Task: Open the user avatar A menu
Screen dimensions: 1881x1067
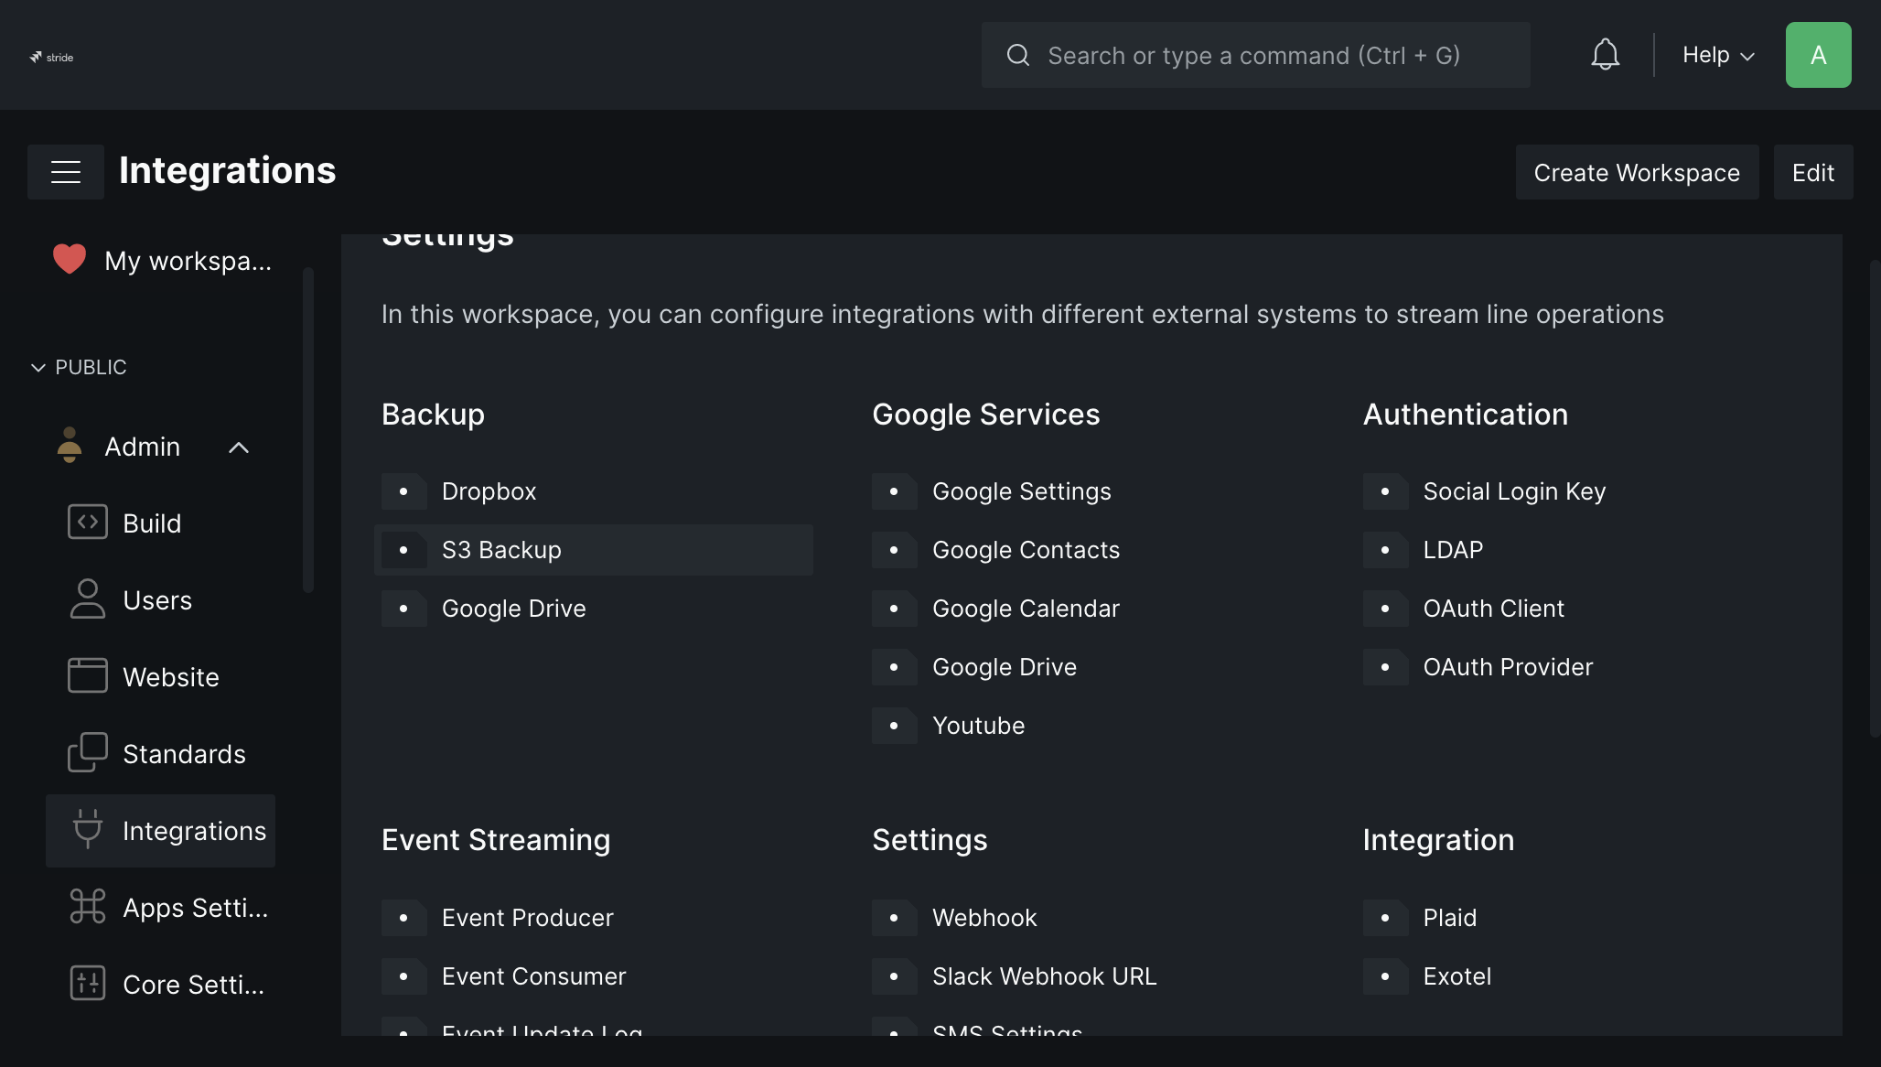Action: [1818, 55]
